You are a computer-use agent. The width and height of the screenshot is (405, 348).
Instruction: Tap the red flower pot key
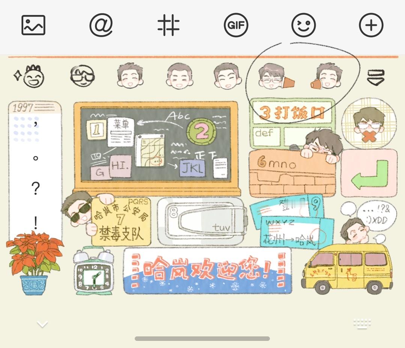(x=34, y=263)
